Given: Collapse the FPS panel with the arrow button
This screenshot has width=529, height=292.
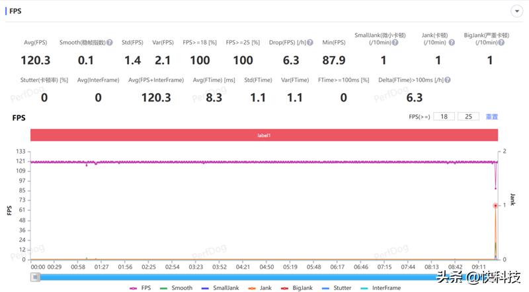Looking at the screenshot, I should click(517, 11).
